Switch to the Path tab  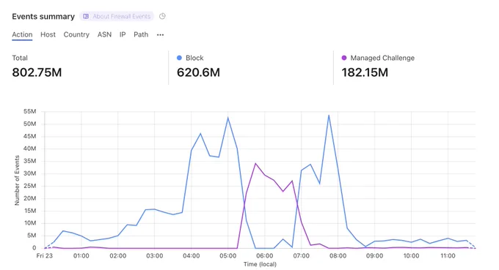pyautogui.click(x=141, y=34)
